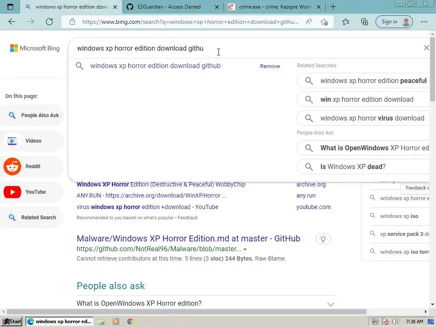This screenshot has width=436, height=327.
Task: Select the windows xp horror edition tab
Action: (x=72, y=7)
